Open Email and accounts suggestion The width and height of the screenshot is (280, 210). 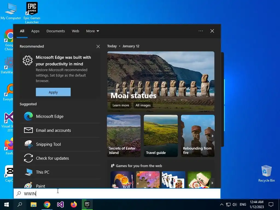(60, 130)
